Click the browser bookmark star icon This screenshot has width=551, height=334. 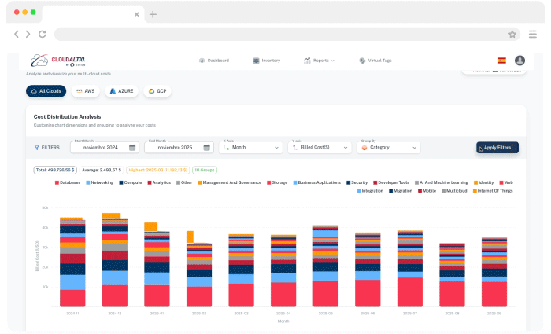click(512, 35)
